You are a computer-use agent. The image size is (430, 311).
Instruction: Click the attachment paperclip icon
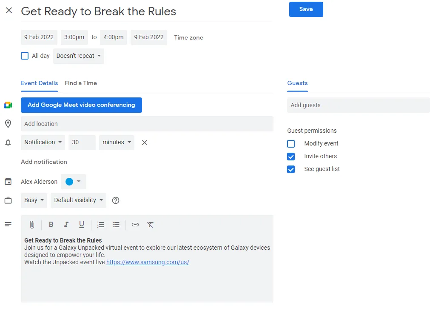(x=32, y=225)
